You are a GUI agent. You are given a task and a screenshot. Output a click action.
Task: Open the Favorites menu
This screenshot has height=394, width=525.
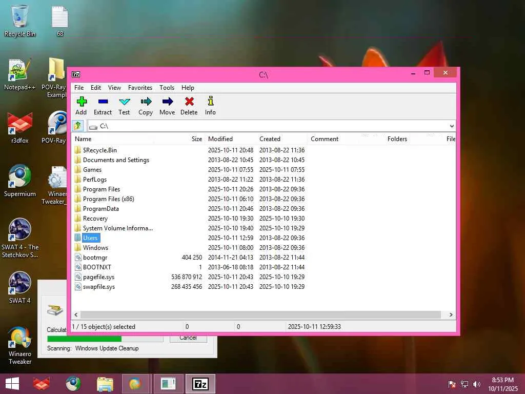point(140,87)
